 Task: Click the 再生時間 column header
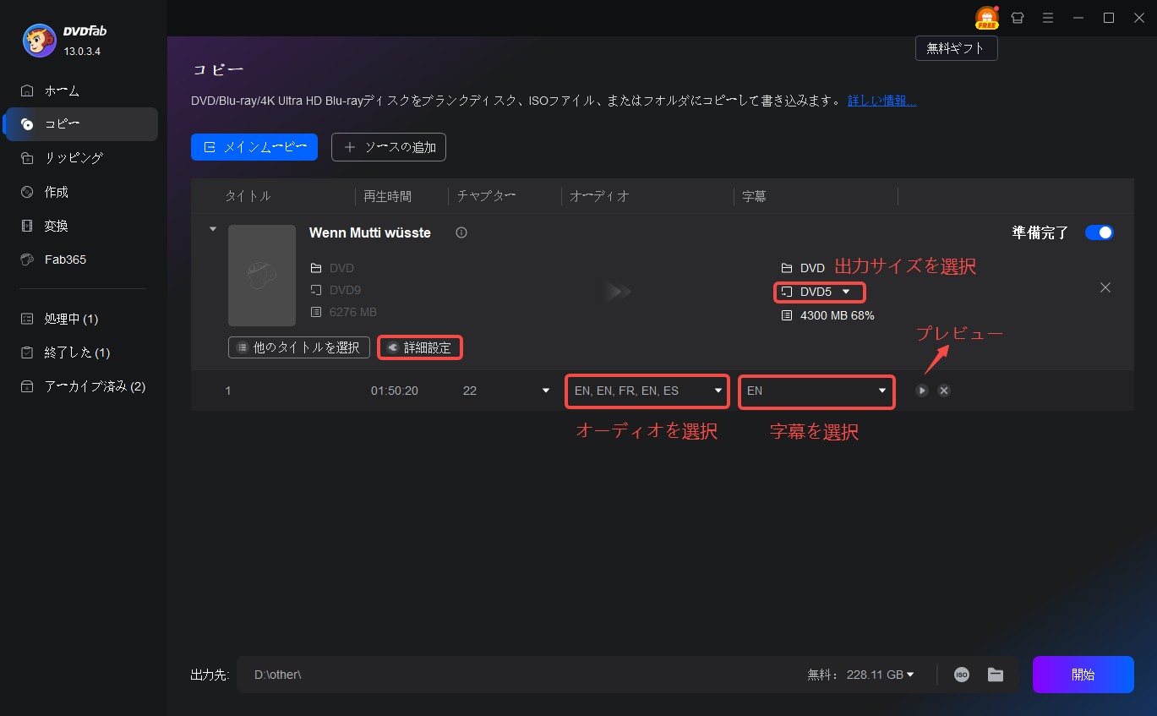tap(387, 196)
